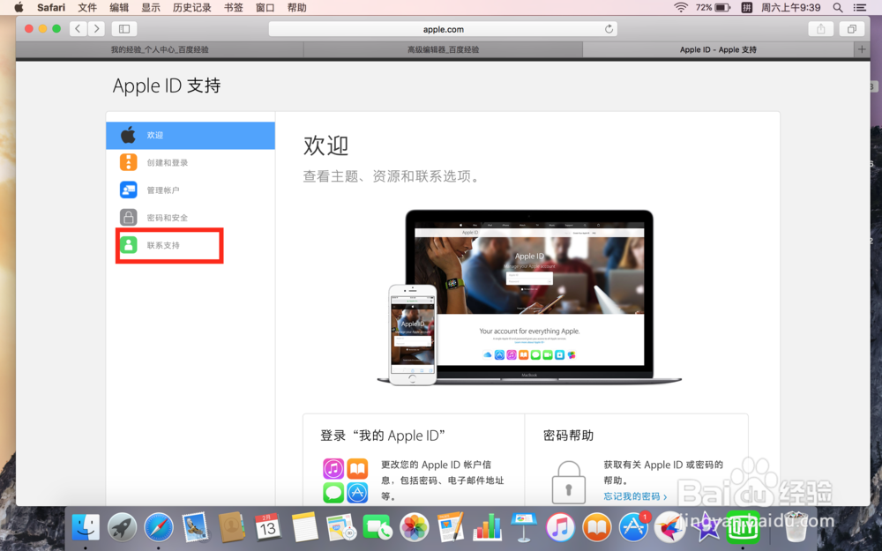Click the battery 72% indicator
882x551 pixels.
tap(714, 7)
